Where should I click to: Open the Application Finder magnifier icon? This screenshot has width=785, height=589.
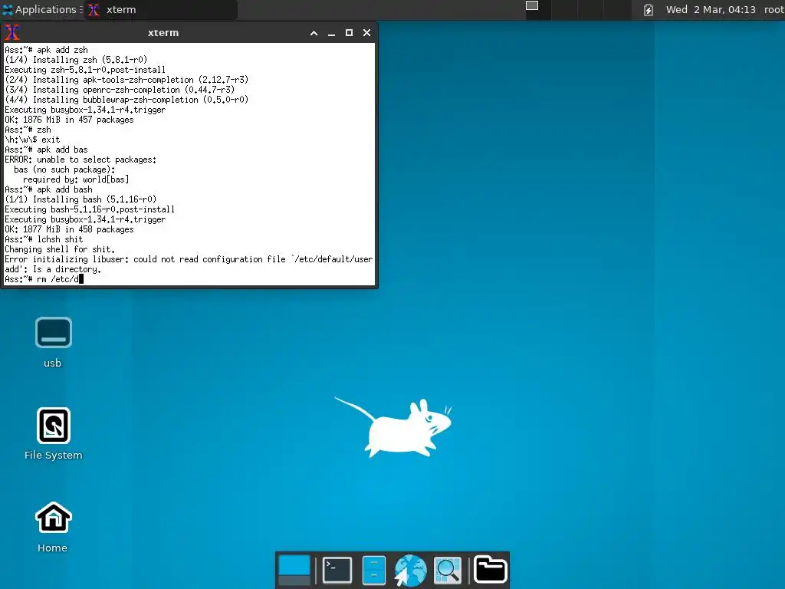point(447,570)
